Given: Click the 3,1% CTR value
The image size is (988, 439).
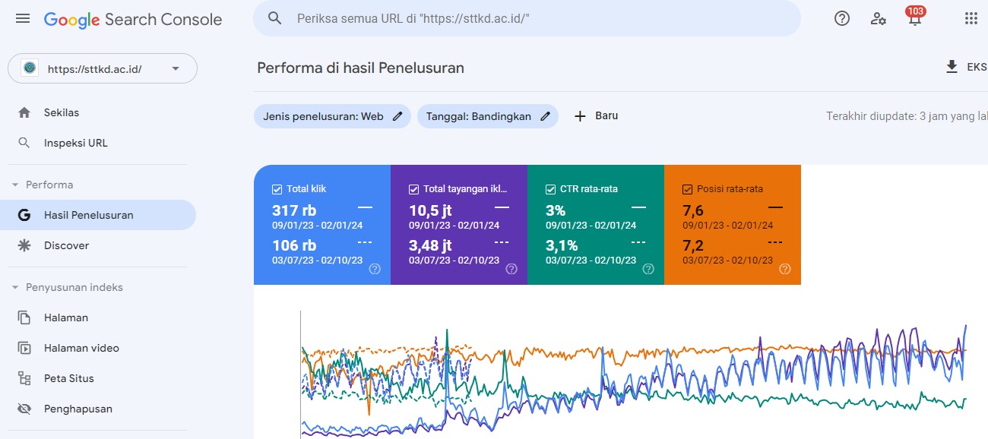Looking at the screenshot, I should click(x=562, y=245).
